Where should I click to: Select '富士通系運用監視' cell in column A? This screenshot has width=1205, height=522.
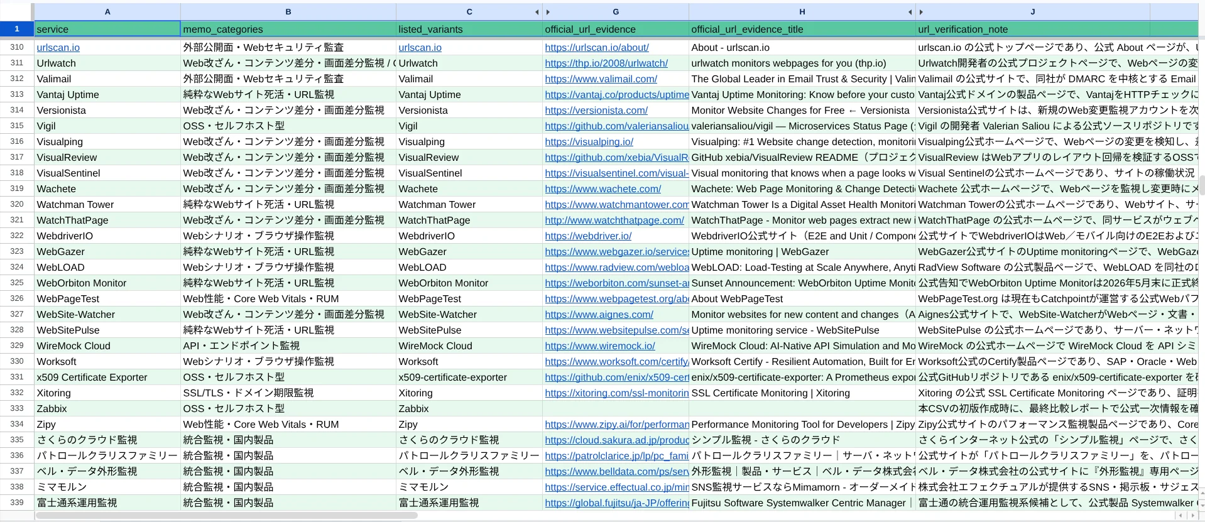107,503
